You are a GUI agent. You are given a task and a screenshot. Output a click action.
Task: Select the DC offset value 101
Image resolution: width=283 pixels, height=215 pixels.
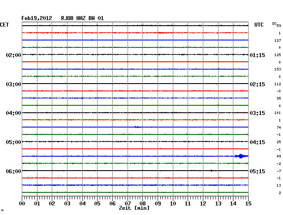[278, 113]
